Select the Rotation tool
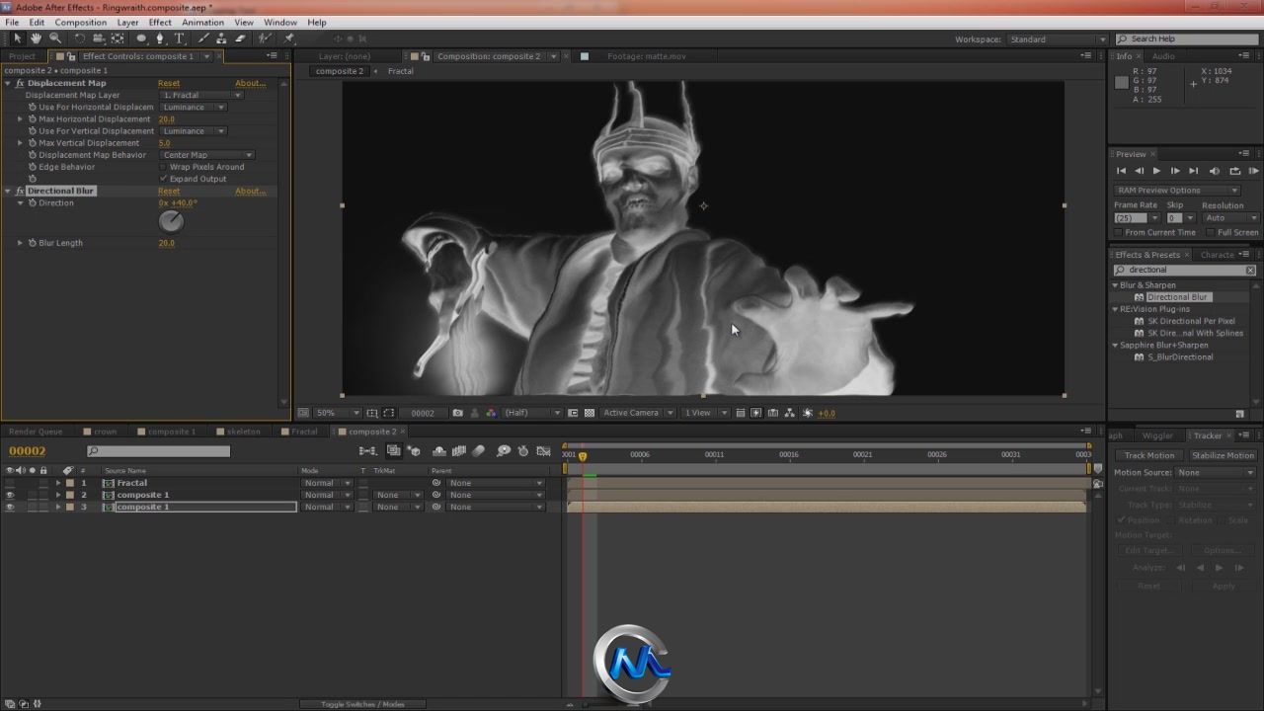The width and height of the screenshot is (1264, 711). (x=79, y=39)
